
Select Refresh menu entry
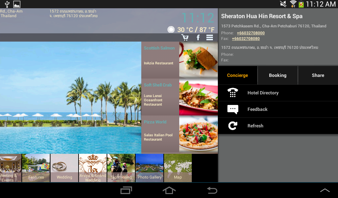pyautogui.click(x=278, y=126)
